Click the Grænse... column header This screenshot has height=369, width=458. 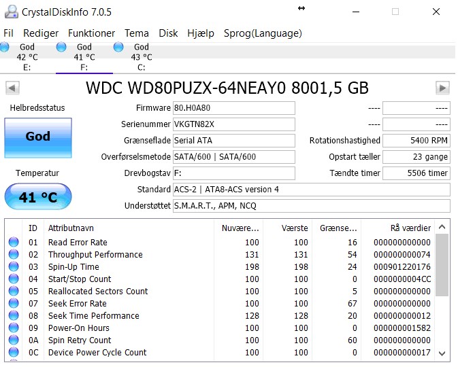click(x=337, y=228)
